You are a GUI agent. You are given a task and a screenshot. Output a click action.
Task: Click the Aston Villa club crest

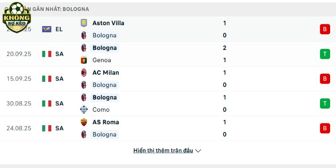coord(84,23)
